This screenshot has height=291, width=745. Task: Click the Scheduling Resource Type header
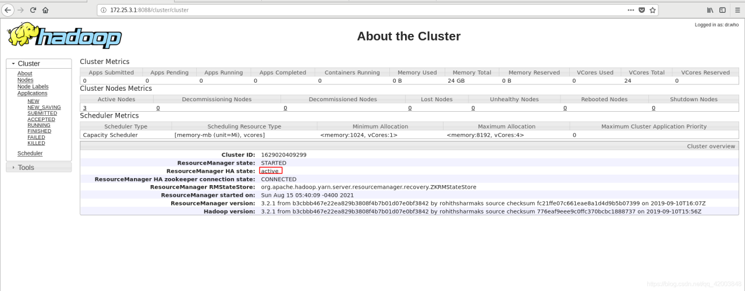[x=244, y=126]
